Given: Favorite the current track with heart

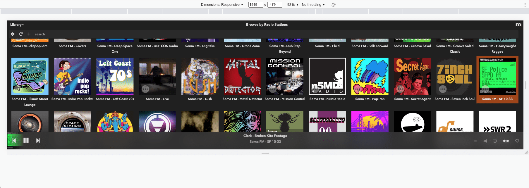Looking at the screenshot, I should tap(517, 141).
